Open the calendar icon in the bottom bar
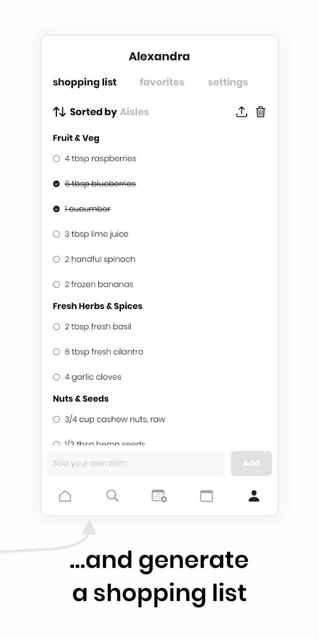319x639 pixels. (206, 496)
